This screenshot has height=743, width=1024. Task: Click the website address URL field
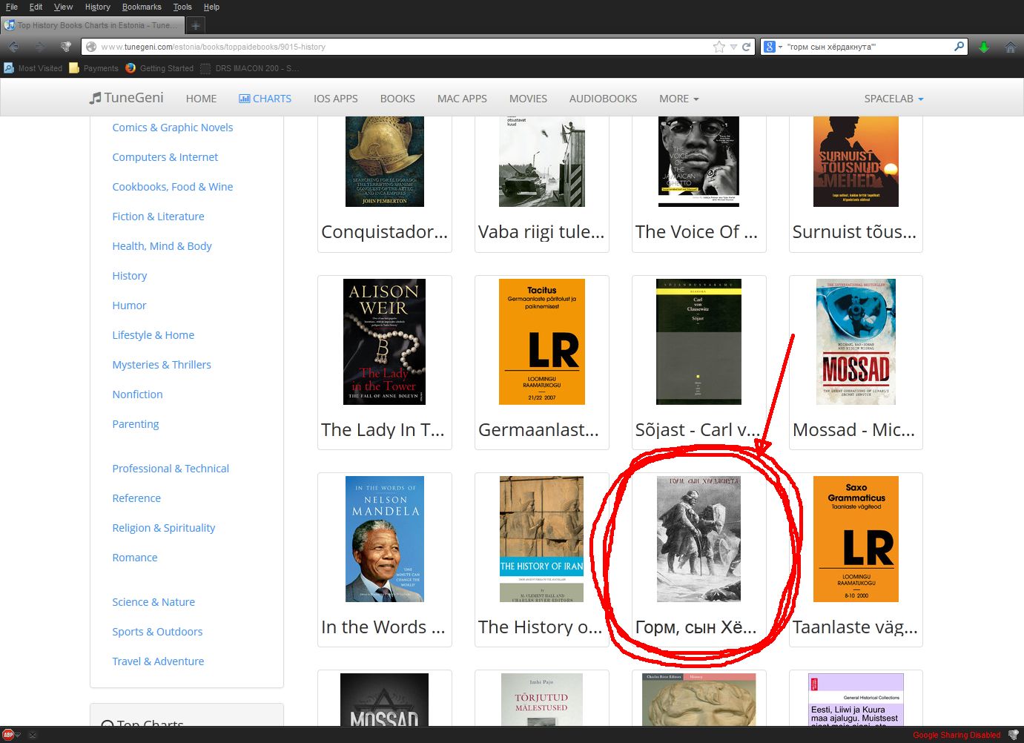click(400, 47)
